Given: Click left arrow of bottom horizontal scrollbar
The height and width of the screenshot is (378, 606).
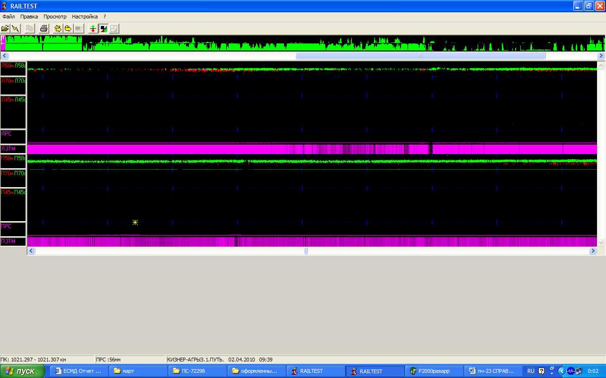Looking at the screenshot, I should coord(31,251).
